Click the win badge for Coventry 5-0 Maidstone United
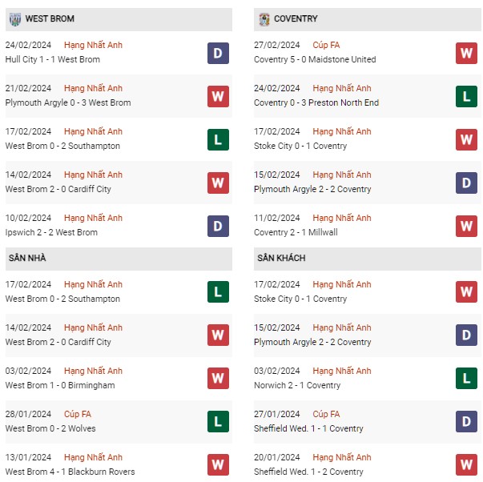The height and width of the screenshot is (482, 483). pyautogui.click(x=466, y=53)
